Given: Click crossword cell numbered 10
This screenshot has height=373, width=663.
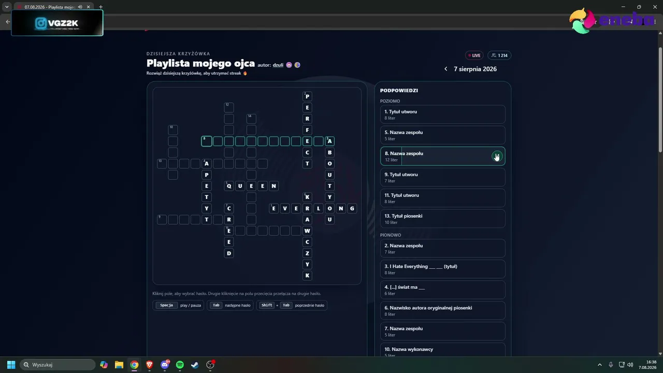Looking at the screenshot, I should pos(173,130).
